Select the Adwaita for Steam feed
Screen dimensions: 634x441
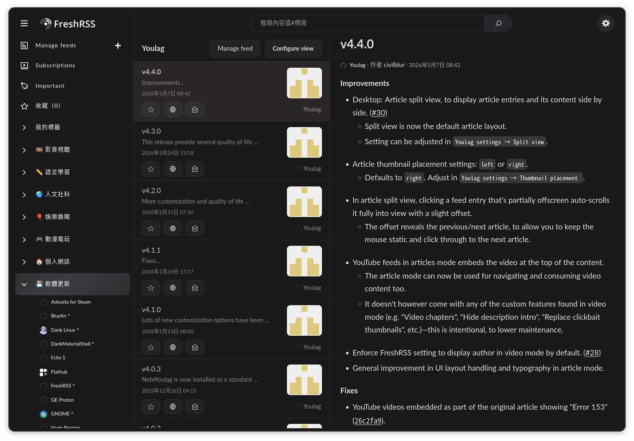[x=71, y=302]
